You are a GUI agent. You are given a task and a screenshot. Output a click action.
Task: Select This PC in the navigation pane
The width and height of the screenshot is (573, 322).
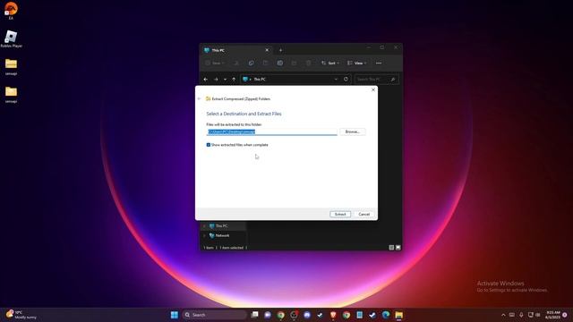click(x=221, y=226)
